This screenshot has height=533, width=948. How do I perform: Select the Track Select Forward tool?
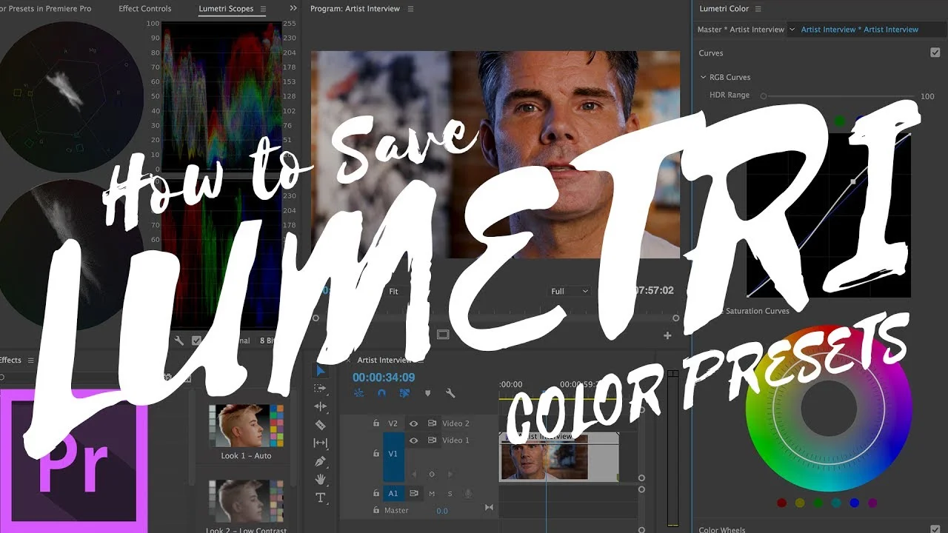320,388
